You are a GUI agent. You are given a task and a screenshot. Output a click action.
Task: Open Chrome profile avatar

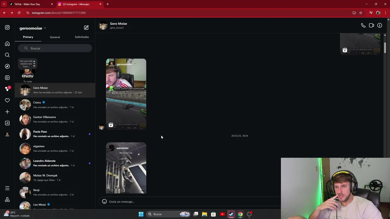(378, 13)
